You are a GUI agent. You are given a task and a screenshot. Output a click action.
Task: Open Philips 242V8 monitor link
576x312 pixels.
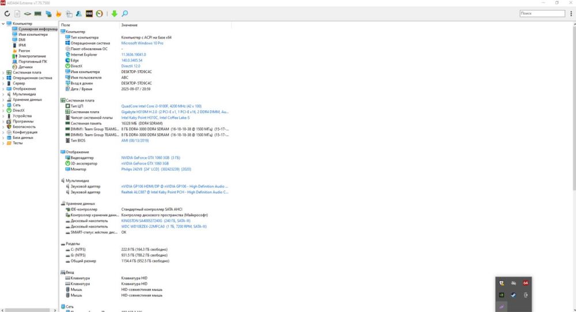point(156,169)
